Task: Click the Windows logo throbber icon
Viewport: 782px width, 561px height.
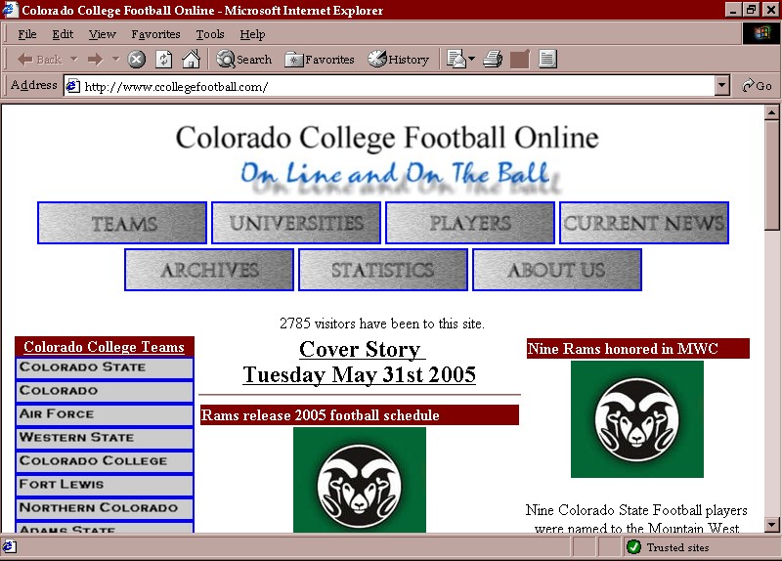Action: click(761, 33)
